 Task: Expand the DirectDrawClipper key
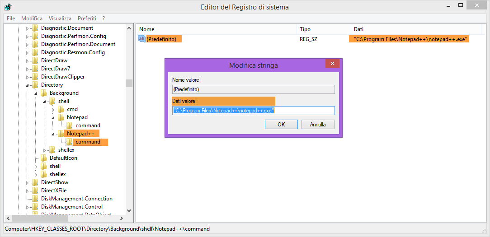[x=27, y=77]
